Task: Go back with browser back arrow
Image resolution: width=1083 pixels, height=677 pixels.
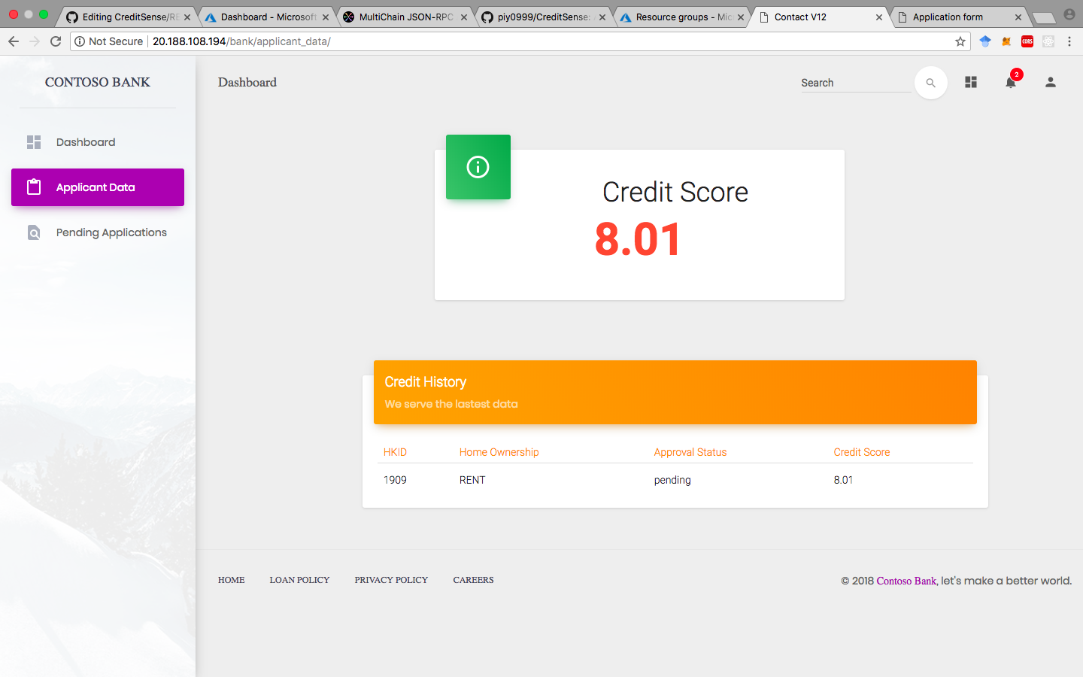Action: pos(13,41)
